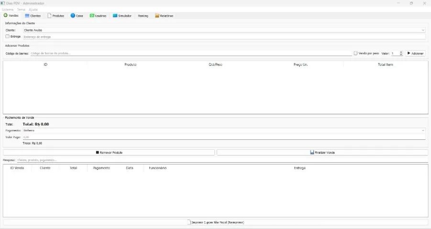
Task: Open the Ajuda menu
Action: 33,10
